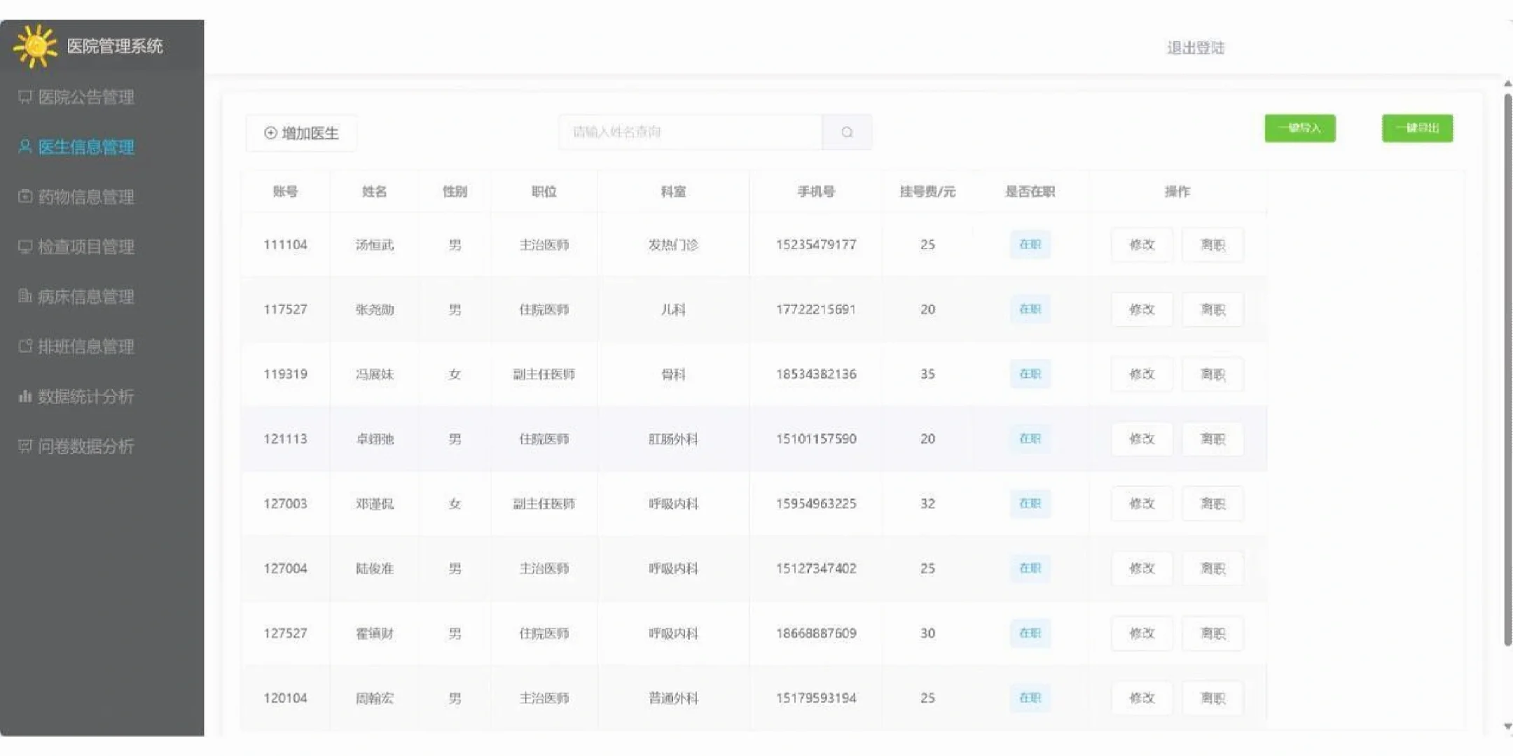Click 离职 for account 119319
Image resolution: width=1513 pixels, height=756 pixels.
click(1213, 374)
